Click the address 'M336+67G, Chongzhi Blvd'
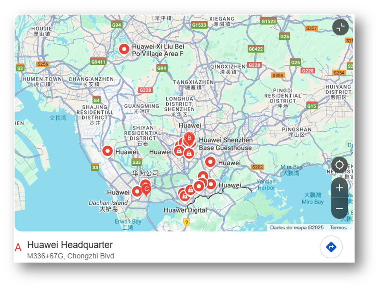The image size is (381, 289). click(70, 256)
